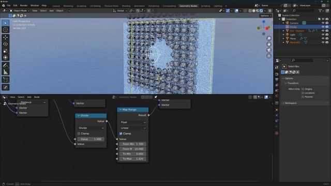Hide Light object with eye icon

(x=323, y=35)
